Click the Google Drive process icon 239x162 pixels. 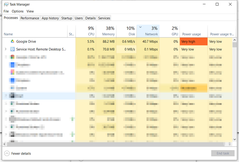pyautogui.click(x=12, y=41)
